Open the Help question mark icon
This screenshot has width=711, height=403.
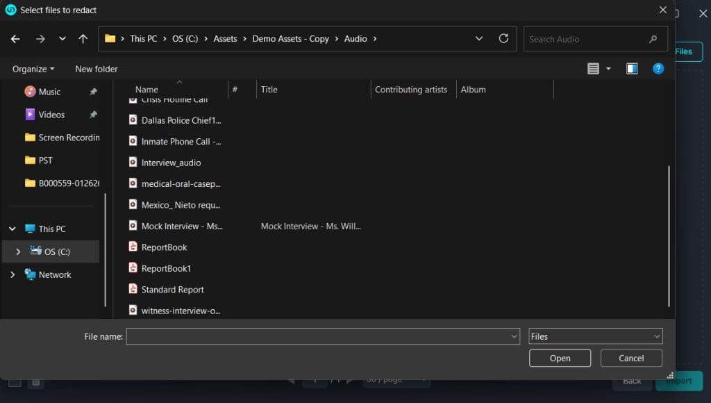pyautogui.click(x=658, y=69)
